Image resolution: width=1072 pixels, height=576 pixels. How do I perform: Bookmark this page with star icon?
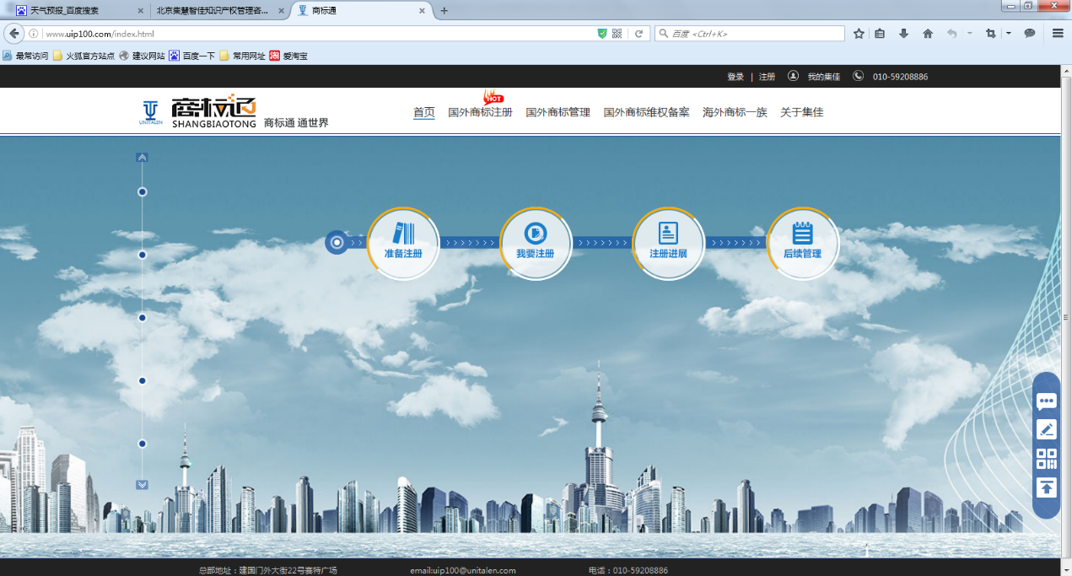pos(859,34)
